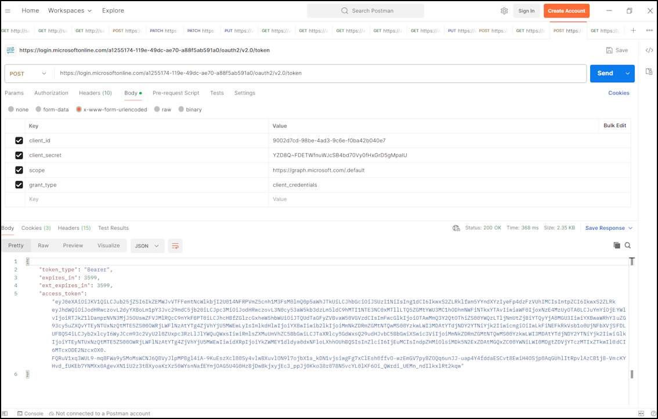
Task: Copy the response with copy icon
Action: [x=617, y=245]
